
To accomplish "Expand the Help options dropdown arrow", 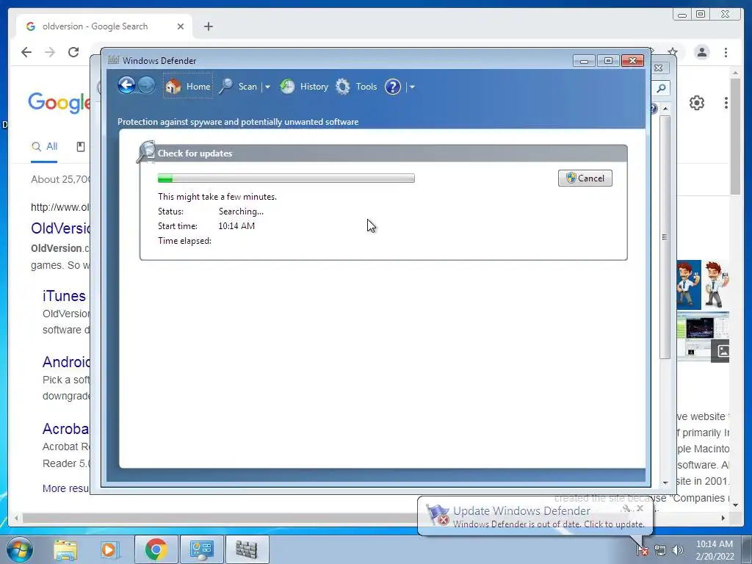I will (412, 87).
